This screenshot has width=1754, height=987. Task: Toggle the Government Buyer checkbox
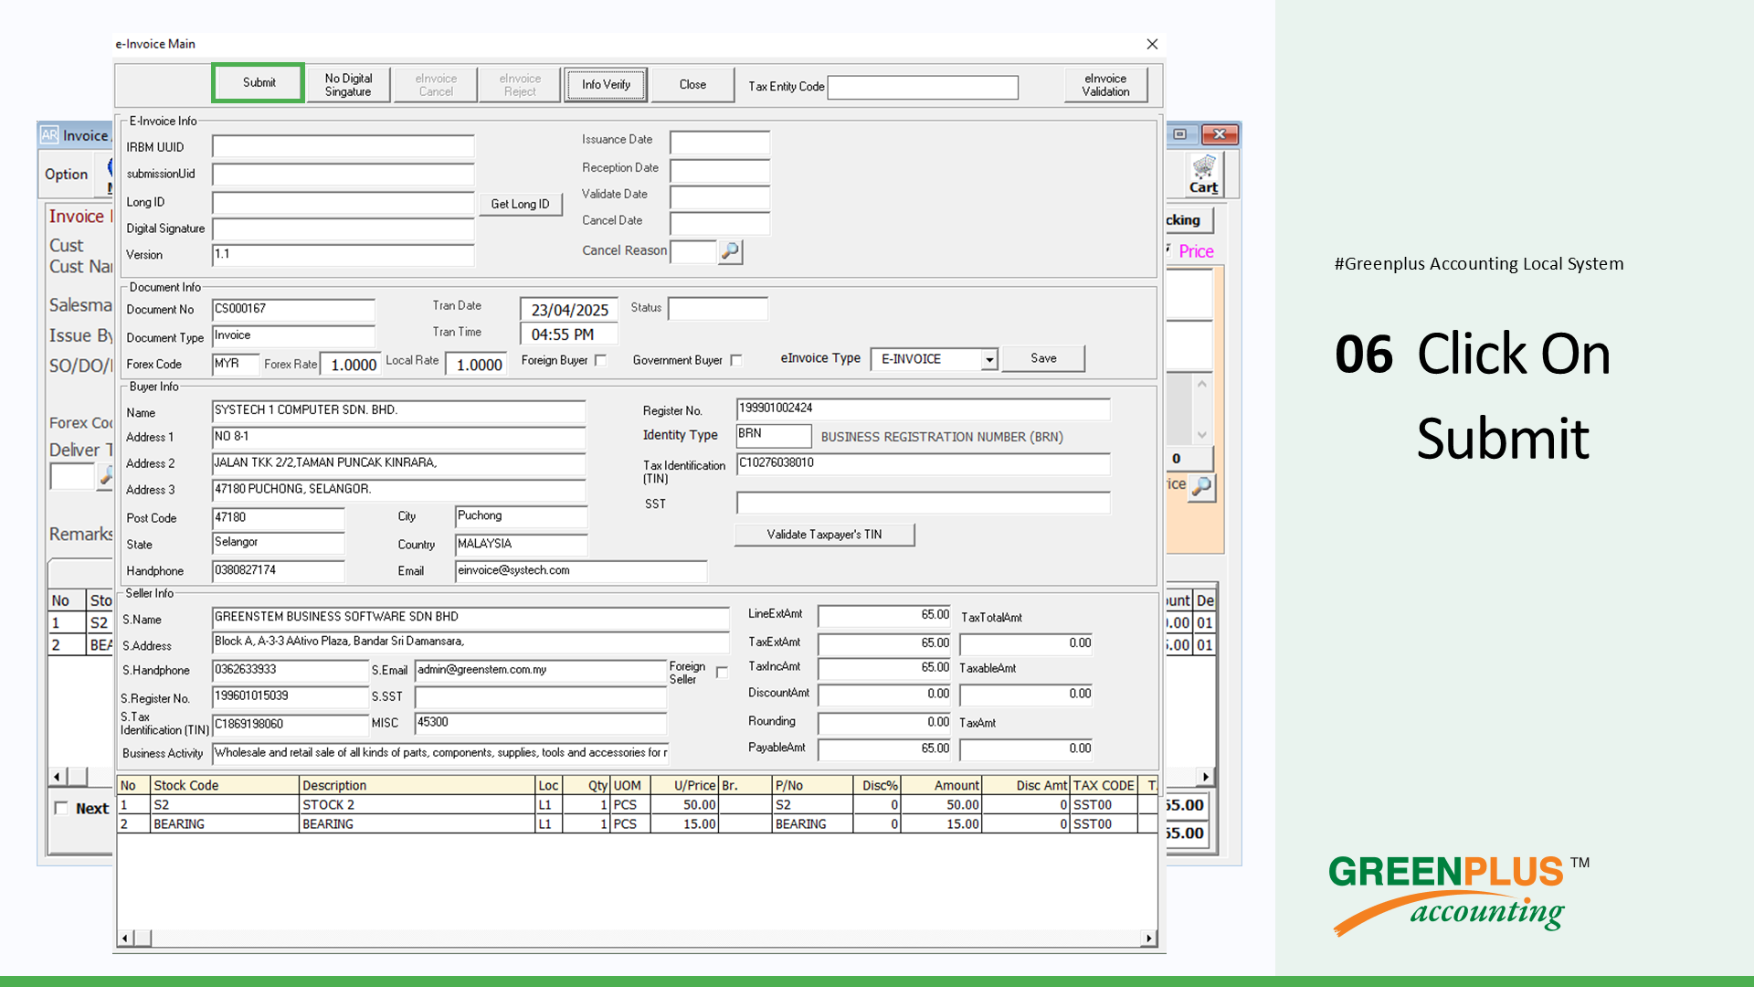pyautogui.click(x=736, y=361)
